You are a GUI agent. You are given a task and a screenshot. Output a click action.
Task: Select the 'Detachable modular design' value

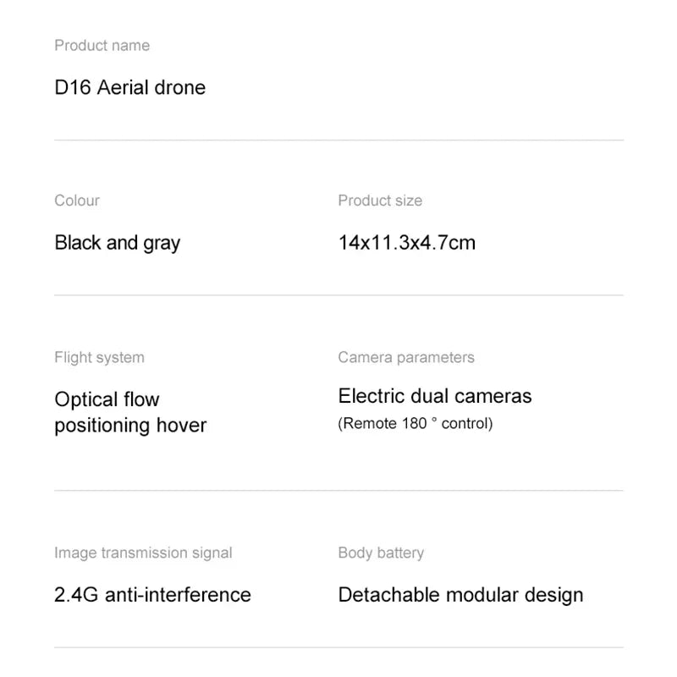pos(460,595)
